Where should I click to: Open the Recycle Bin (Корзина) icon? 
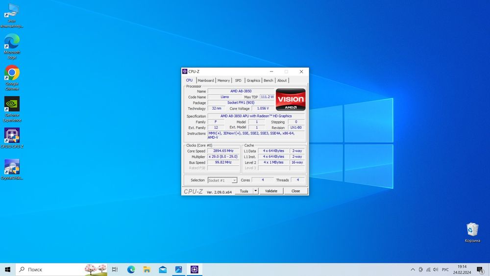(472, 230)
